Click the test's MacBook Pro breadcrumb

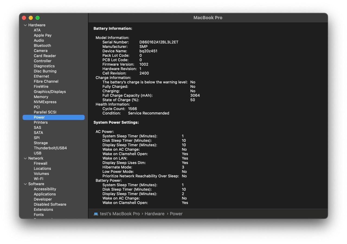coord(120,214)
